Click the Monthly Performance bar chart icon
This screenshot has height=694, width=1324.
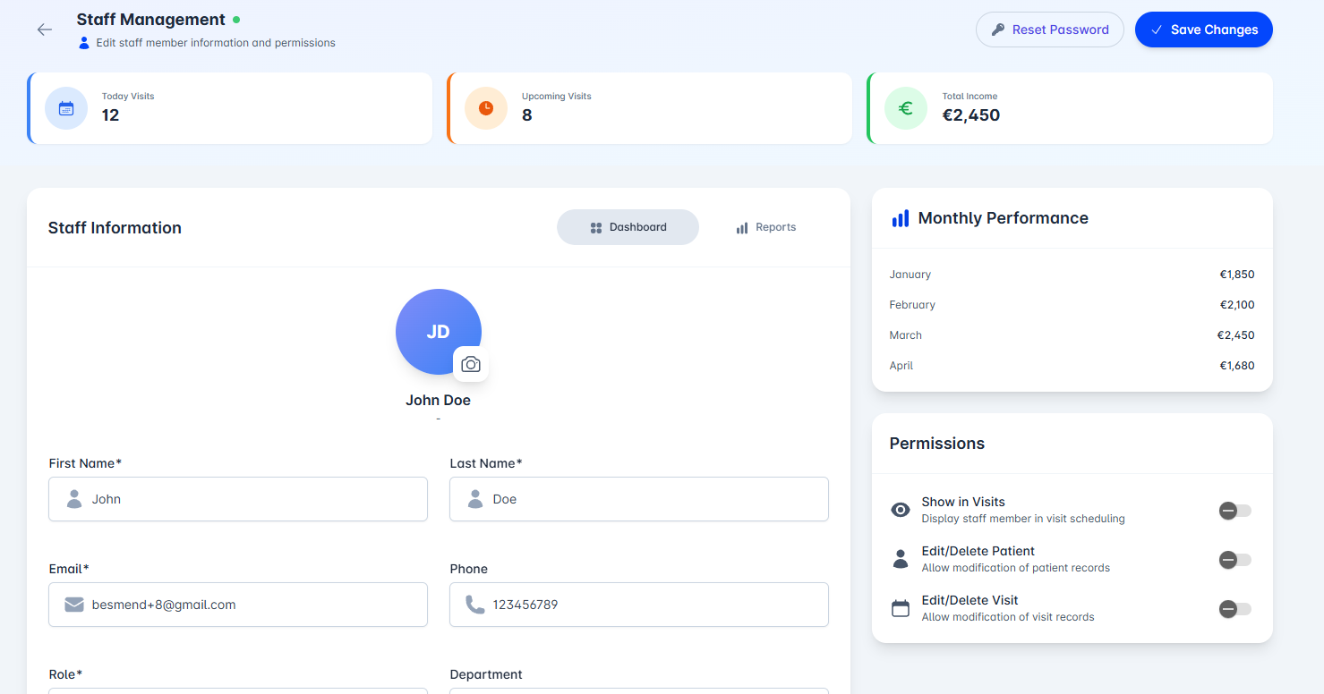coord(900,218)
